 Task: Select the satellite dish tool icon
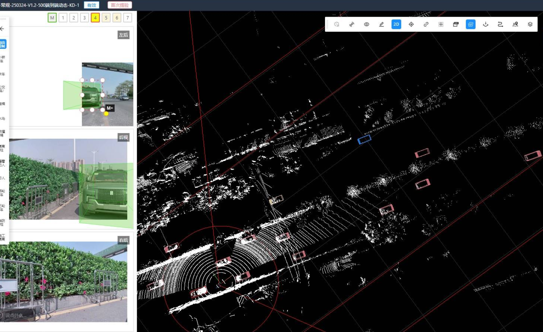pos(352,24)
